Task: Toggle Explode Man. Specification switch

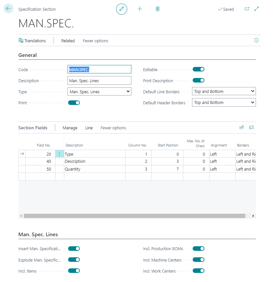Action: (74, 260)
